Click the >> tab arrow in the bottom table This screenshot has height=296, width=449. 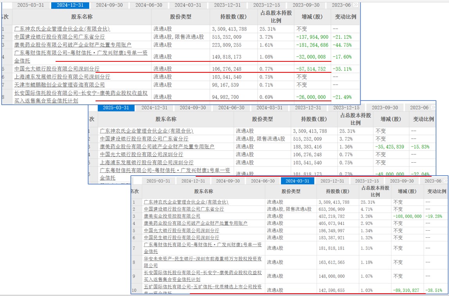tap(445, 181)
